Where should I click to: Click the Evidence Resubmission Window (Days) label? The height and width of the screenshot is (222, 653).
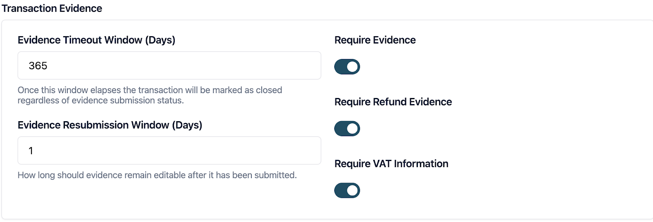(110, 125)
